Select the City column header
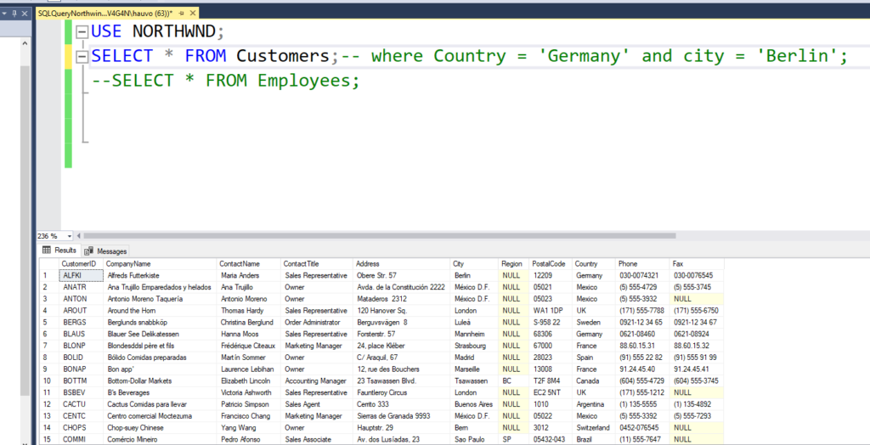Screen dimensions: 870x445 474,263
